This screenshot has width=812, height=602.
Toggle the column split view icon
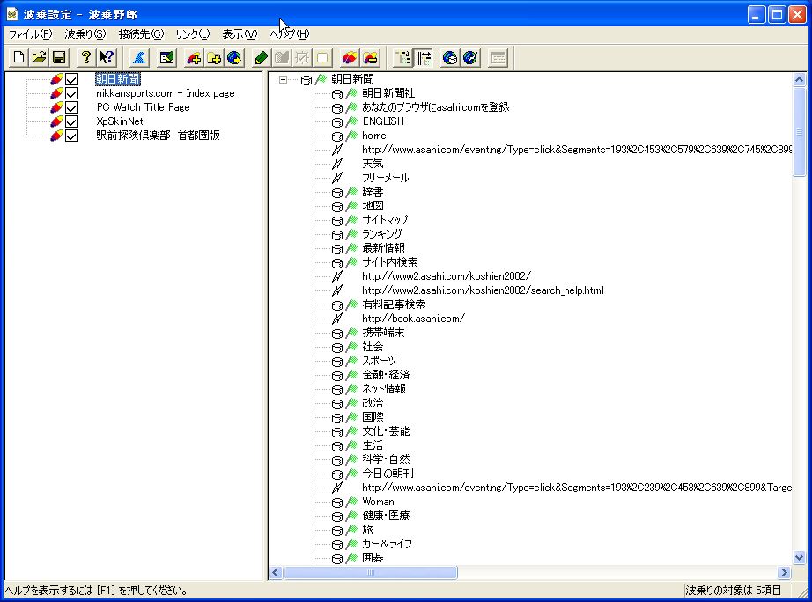coord(424,57)
